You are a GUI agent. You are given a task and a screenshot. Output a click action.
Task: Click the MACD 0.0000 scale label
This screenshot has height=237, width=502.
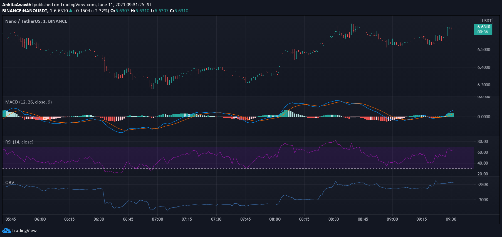click(484, 117)
